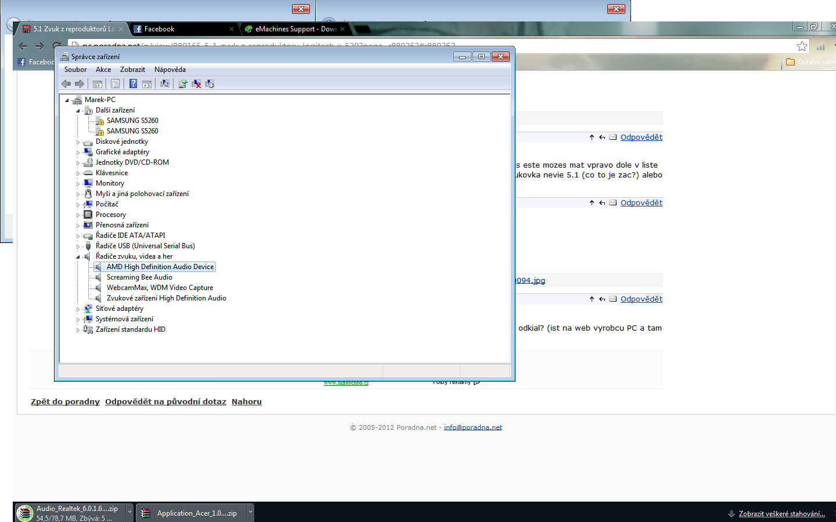Minimize the Chrome browser window
Image resolution: width=836 pixels, height=522 pixels.
pos(800,27)
